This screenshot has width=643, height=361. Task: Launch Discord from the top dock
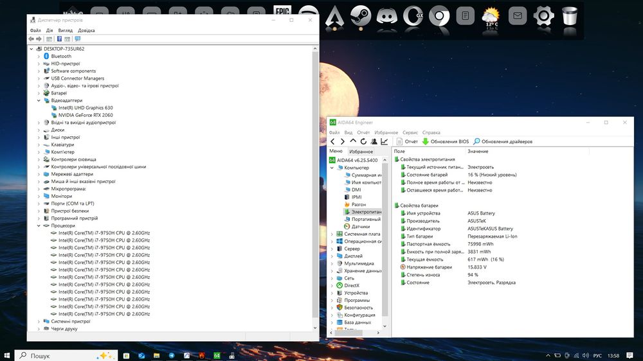click(386, 15)
